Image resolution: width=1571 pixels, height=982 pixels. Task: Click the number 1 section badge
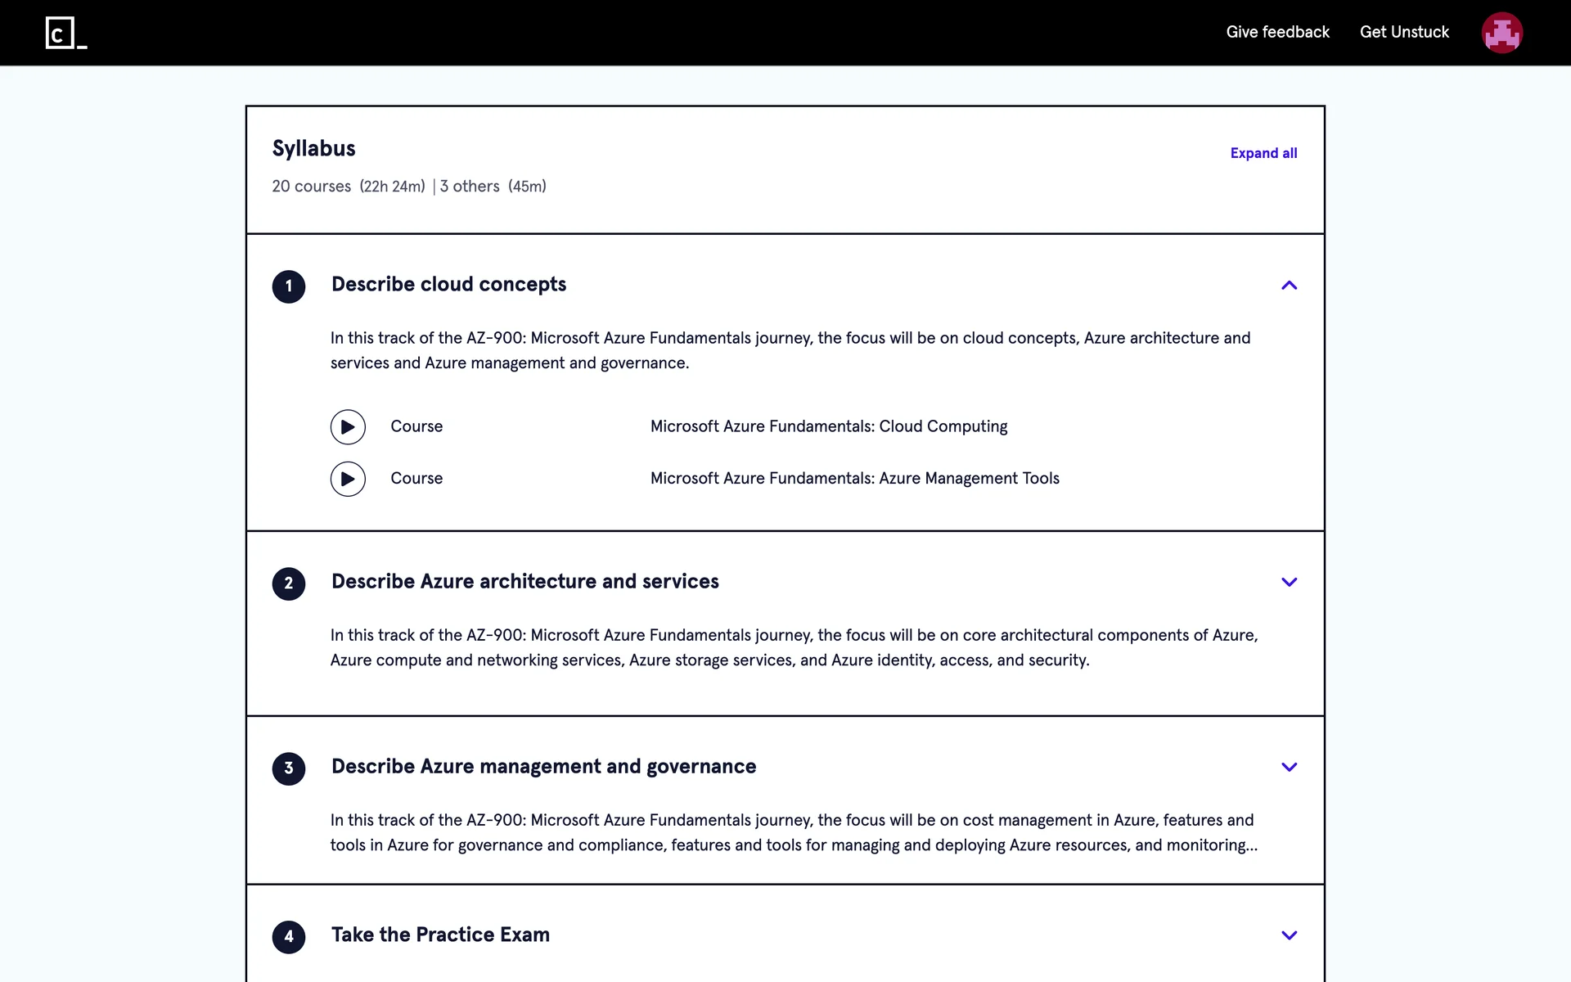click(x=289, y=286)
